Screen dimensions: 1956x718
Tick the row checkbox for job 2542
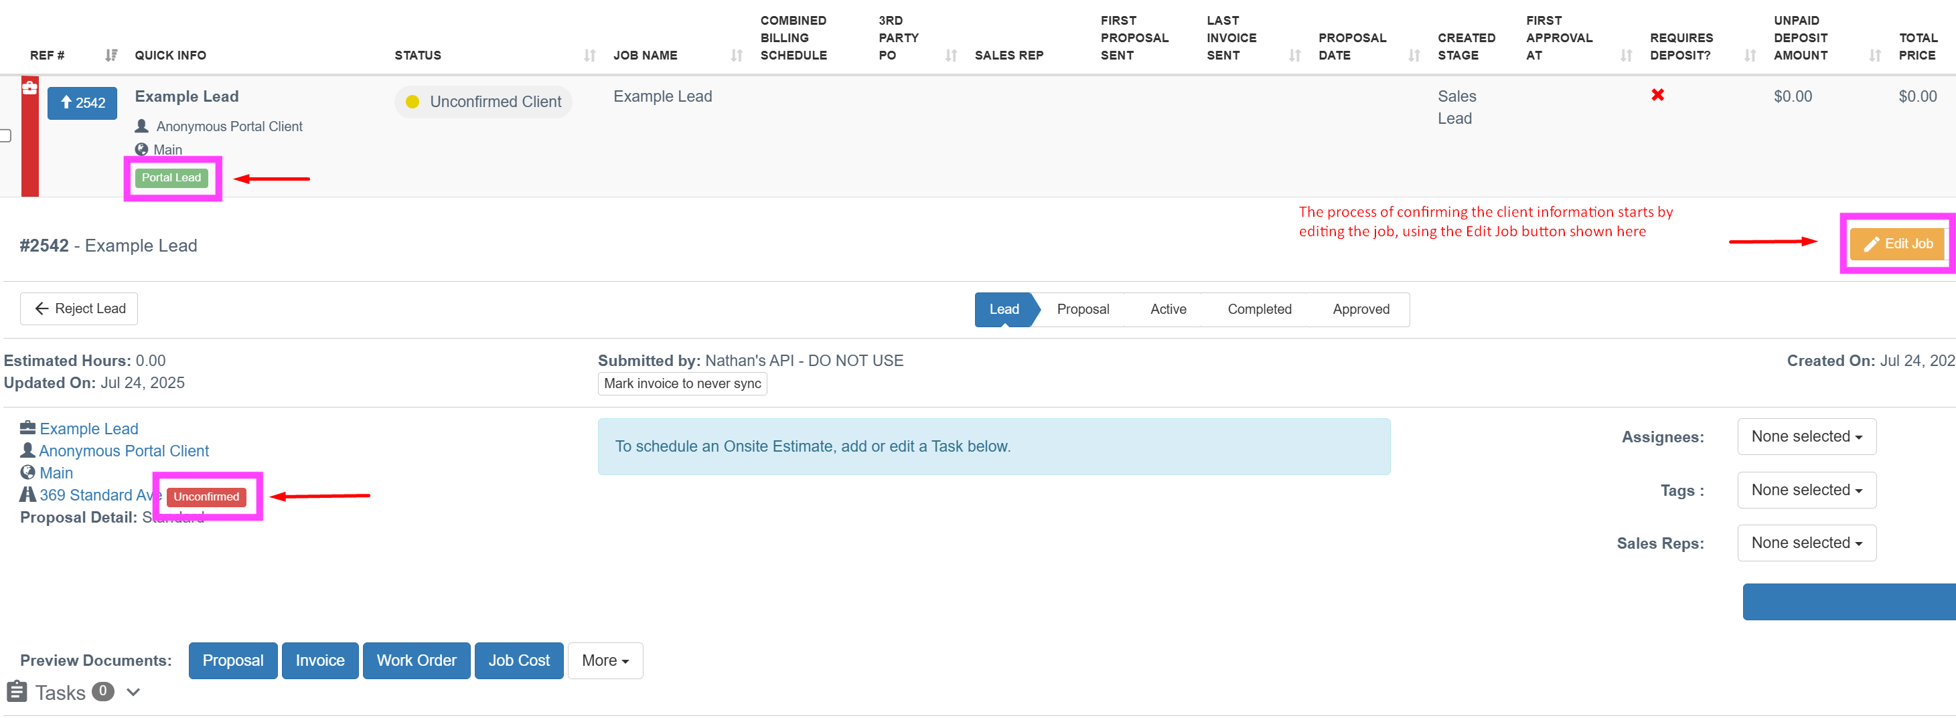(5, 136)
